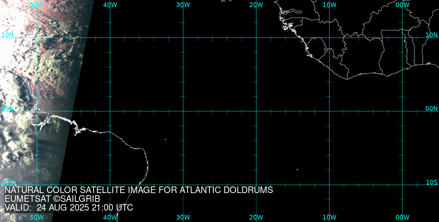Click the EUMETSAT ©SAILGRIB credit line
The width and height of the screenshot is (439, 222).
(x=52, y=199)
